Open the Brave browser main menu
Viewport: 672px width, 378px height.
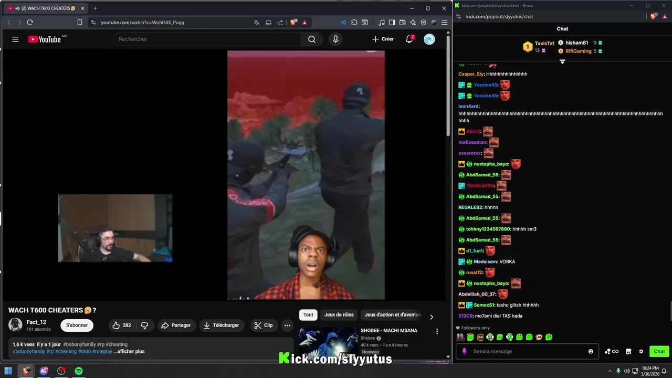coord(444,23)
